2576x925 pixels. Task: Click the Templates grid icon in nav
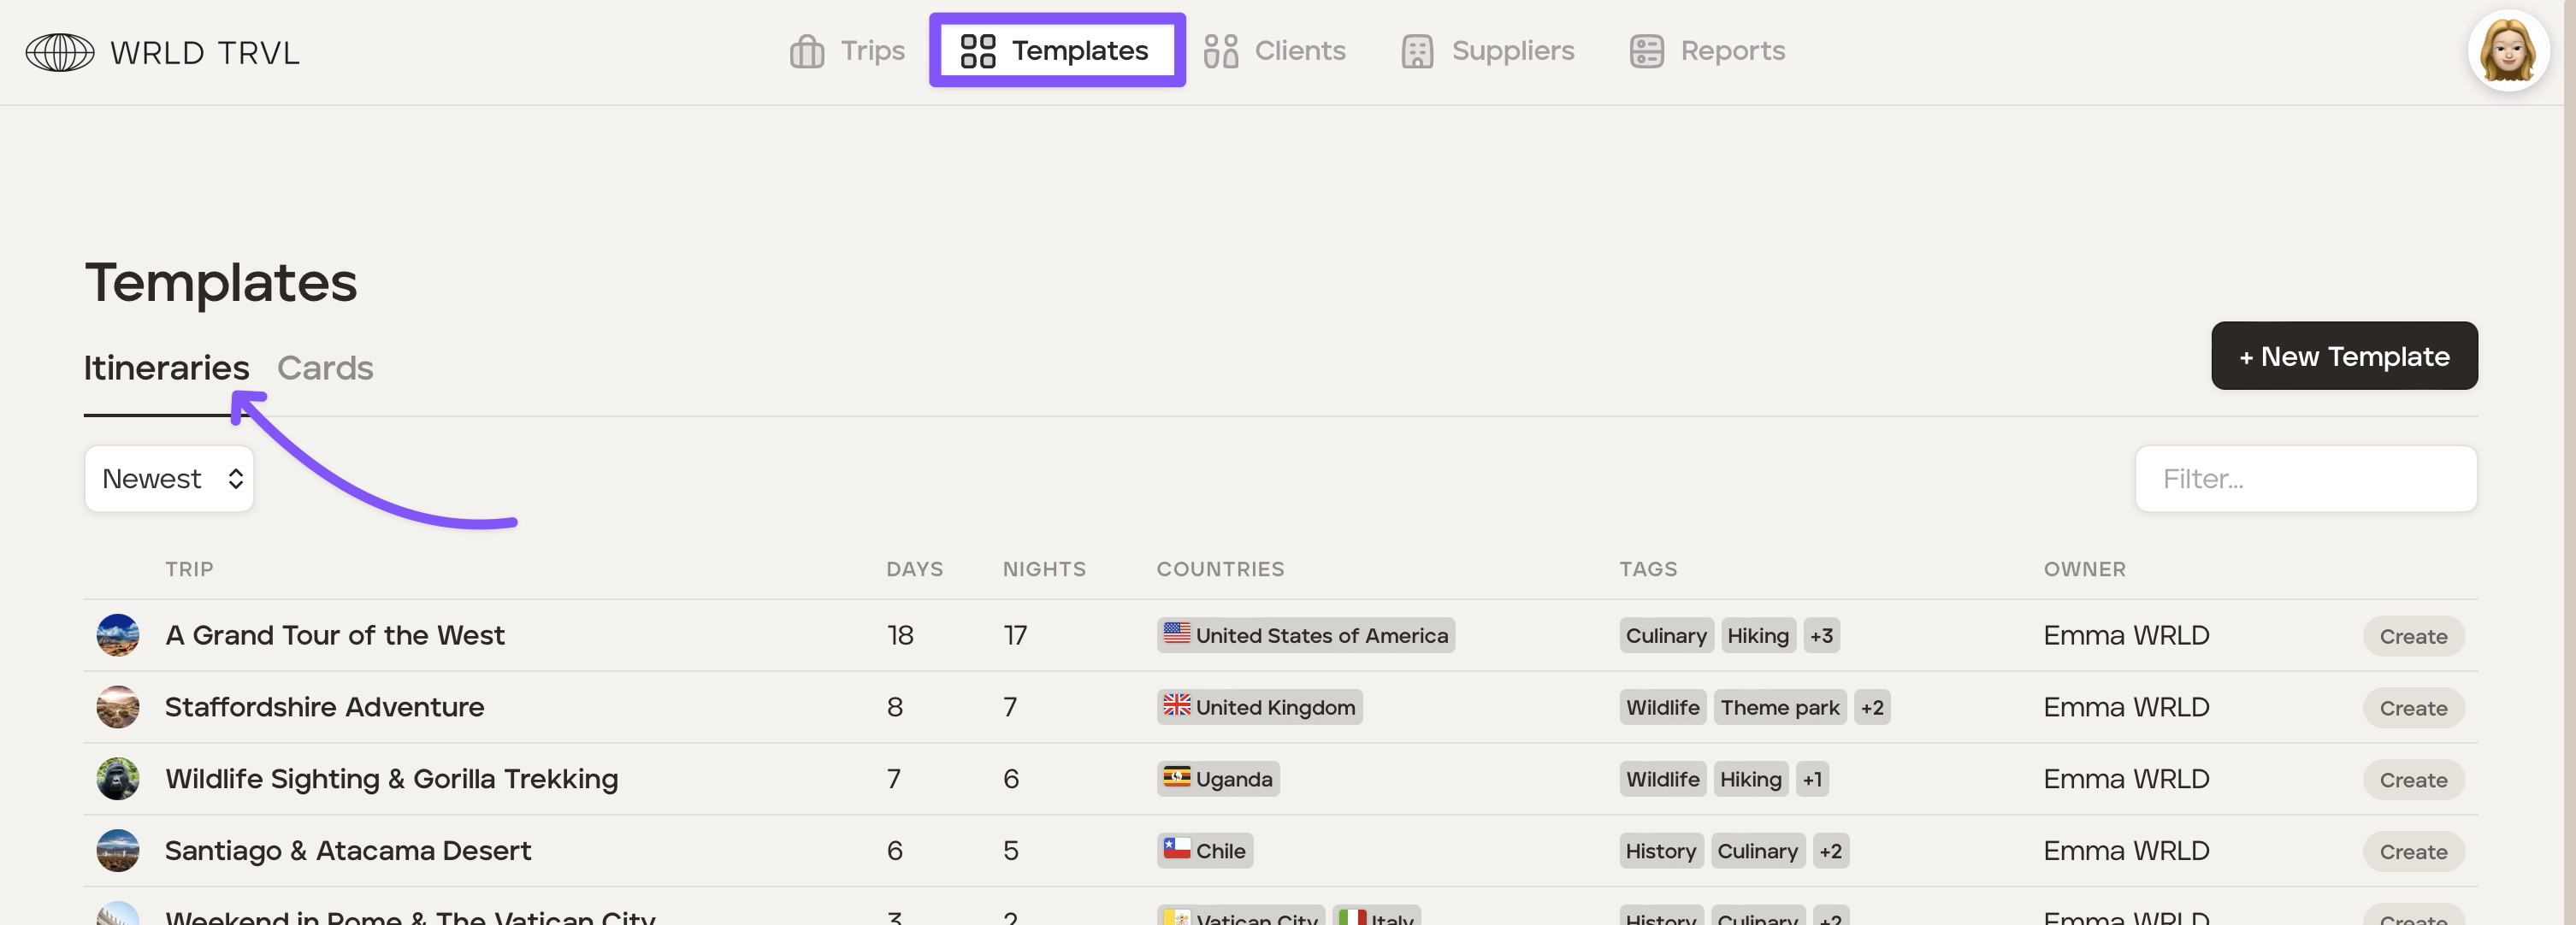point(977,51)
